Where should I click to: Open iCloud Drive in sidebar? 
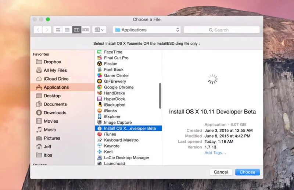pyautogui.click(x=62, y=79)
